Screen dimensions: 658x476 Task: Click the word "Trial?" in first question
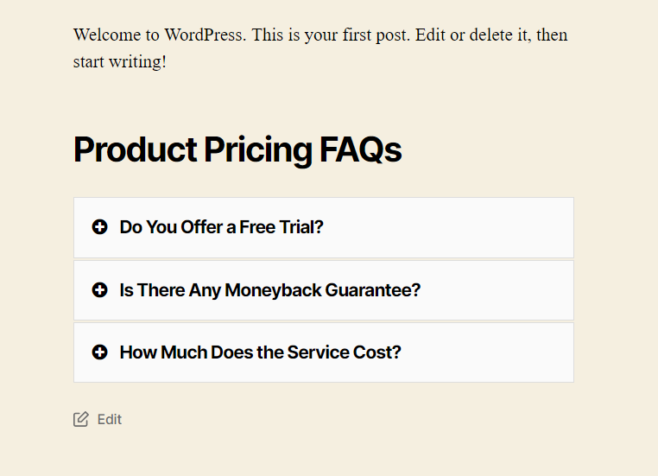point(301,227)
